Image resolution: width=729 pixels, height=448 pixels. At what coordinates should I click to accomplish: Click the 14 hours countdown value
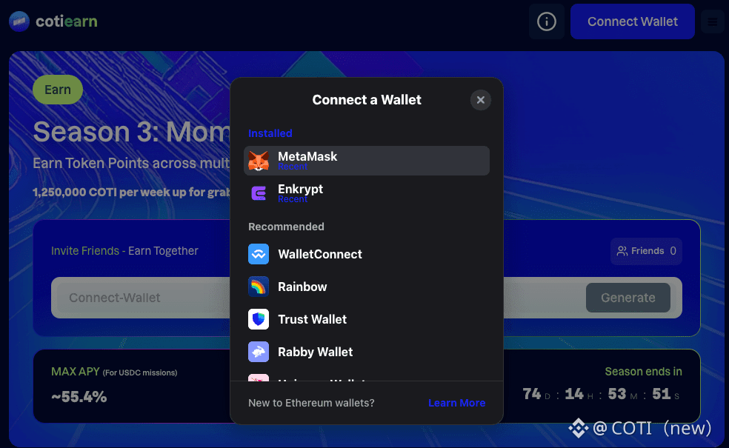[574, 394]
